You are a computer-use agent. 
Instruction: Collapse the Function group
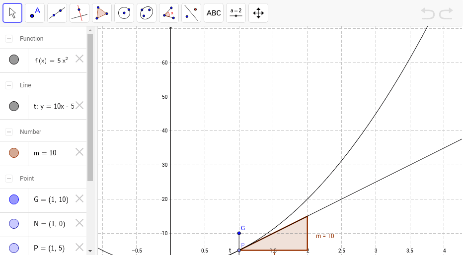pyautogui.click(x=9, y=39)
